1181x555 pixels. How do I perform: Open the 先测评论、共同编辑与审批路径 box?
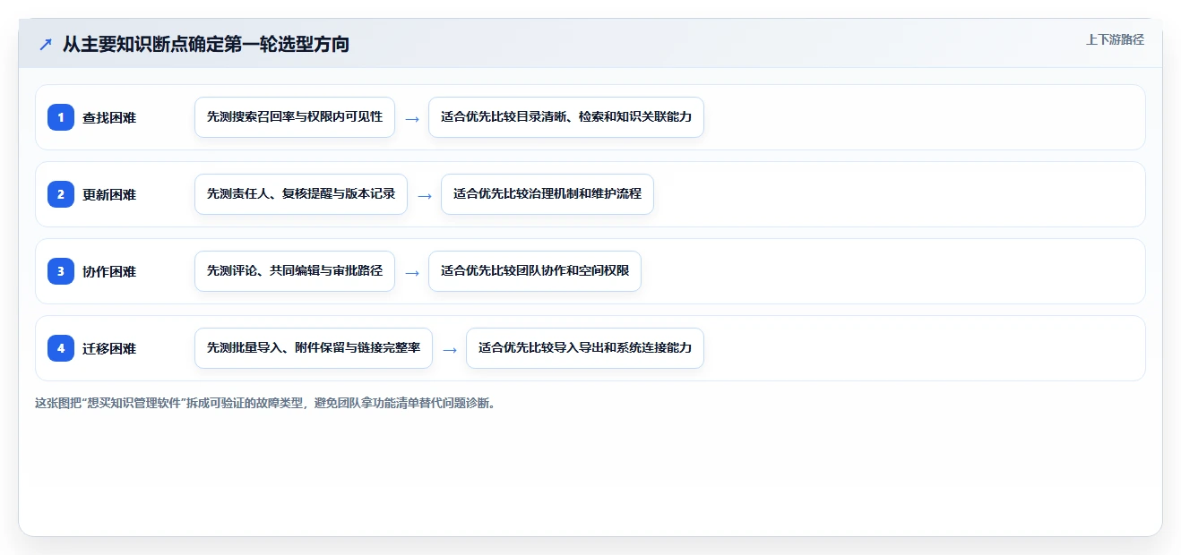pyautogui.click(x=295, y=271)
